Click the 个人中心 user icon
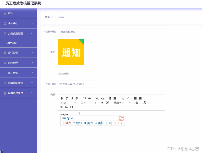 point(5,23)
